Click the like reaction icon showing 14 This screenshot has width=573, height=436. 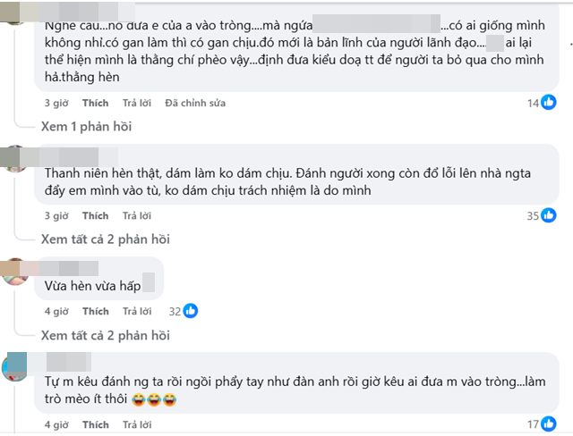[x=549, y=103]
